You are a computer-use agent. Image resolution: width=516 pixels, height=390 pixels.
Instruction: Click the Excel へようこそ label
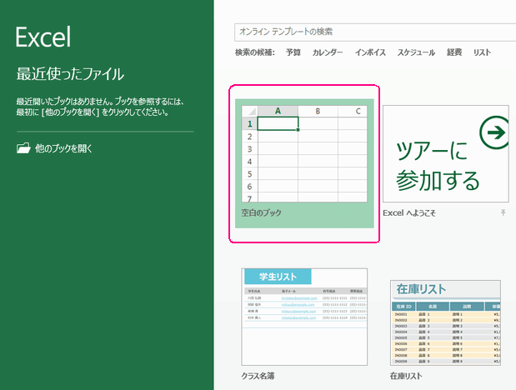[409, 213]
